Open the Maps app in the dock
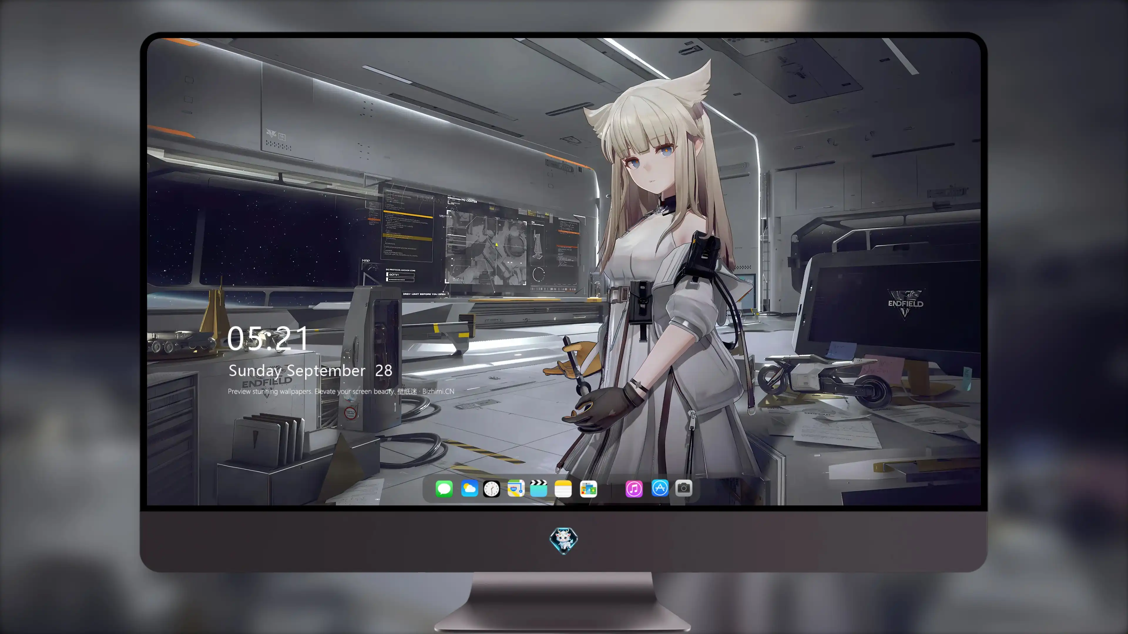This screenshot has width=1128, height=634. (516, 488)
